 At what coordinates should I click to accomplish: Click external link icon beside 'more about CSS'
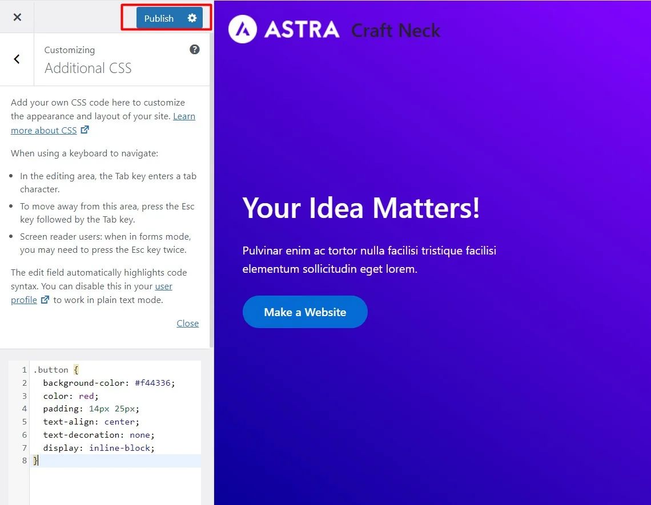(x=85, y=130)
